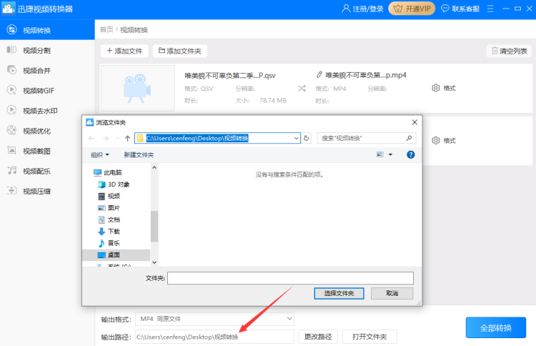This screenshot has width=536, height=346.
Task: Change view mode icon in dialog
Action: (x=379, y=154)
